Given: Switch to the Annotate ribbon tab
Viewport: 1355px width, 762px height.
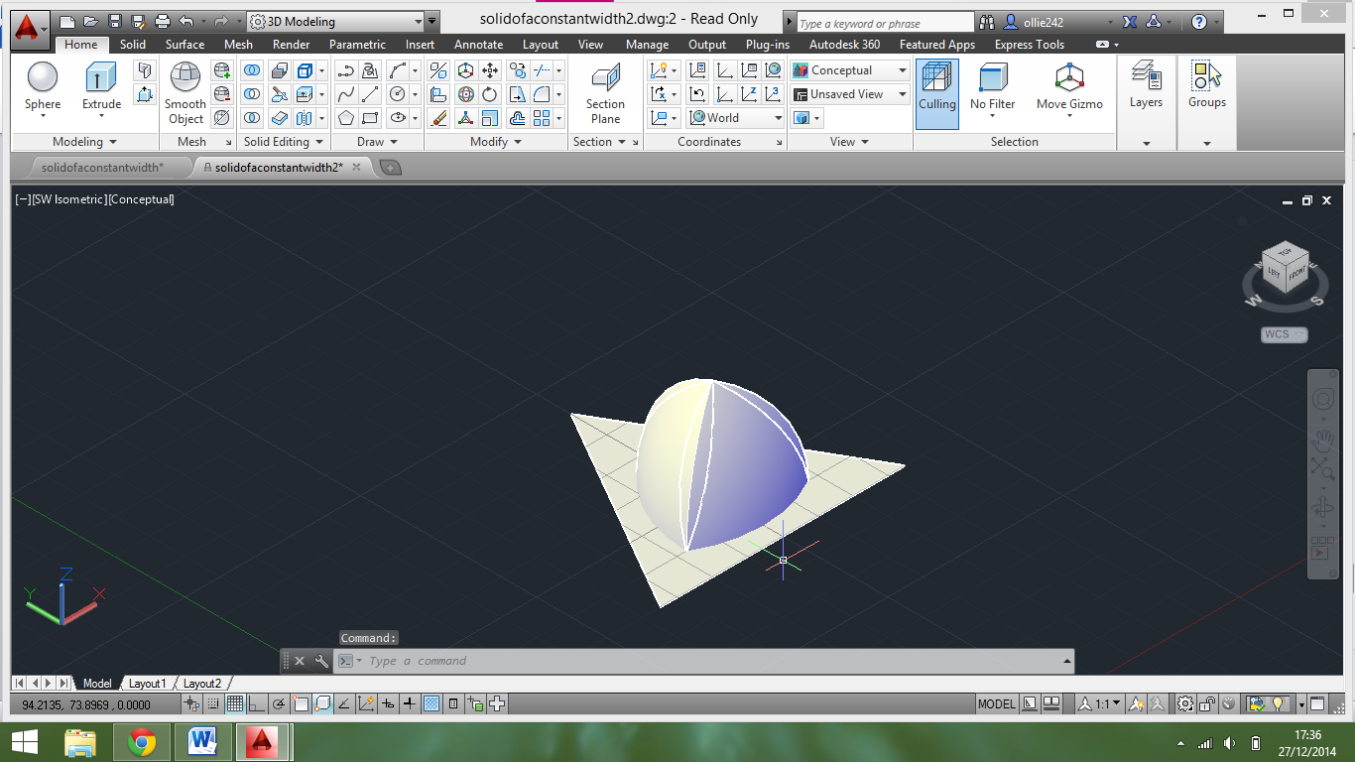Looking at the screenshot, I should (478, 45).
